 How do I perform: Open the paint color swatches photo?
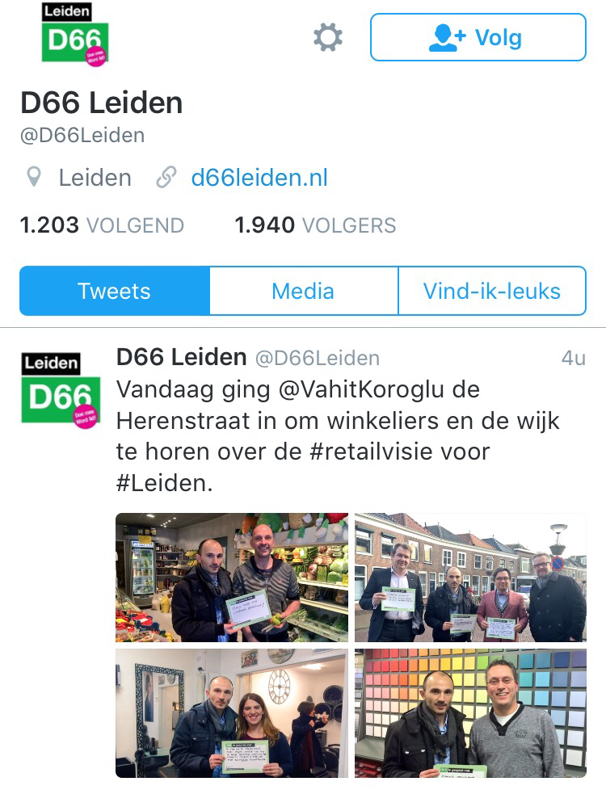pos(470,713)
